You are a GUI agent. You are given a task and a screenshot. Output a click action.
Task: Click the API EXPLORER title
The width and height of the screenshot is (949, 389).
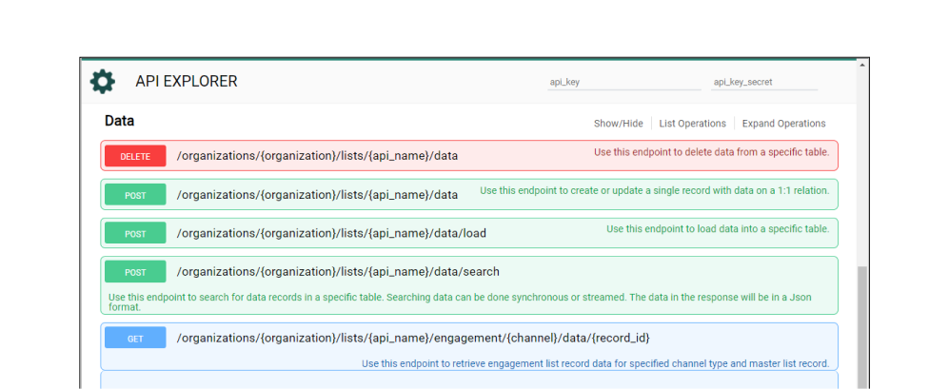(187, 81)
